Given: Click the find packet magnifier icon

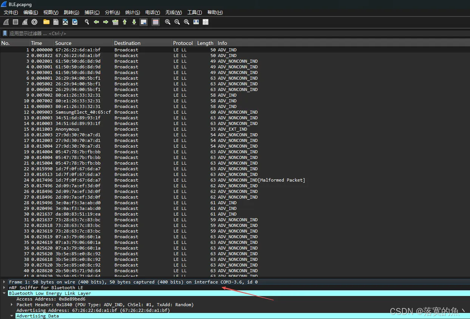Looking at the screenshot, I should [x=87, y=22].
